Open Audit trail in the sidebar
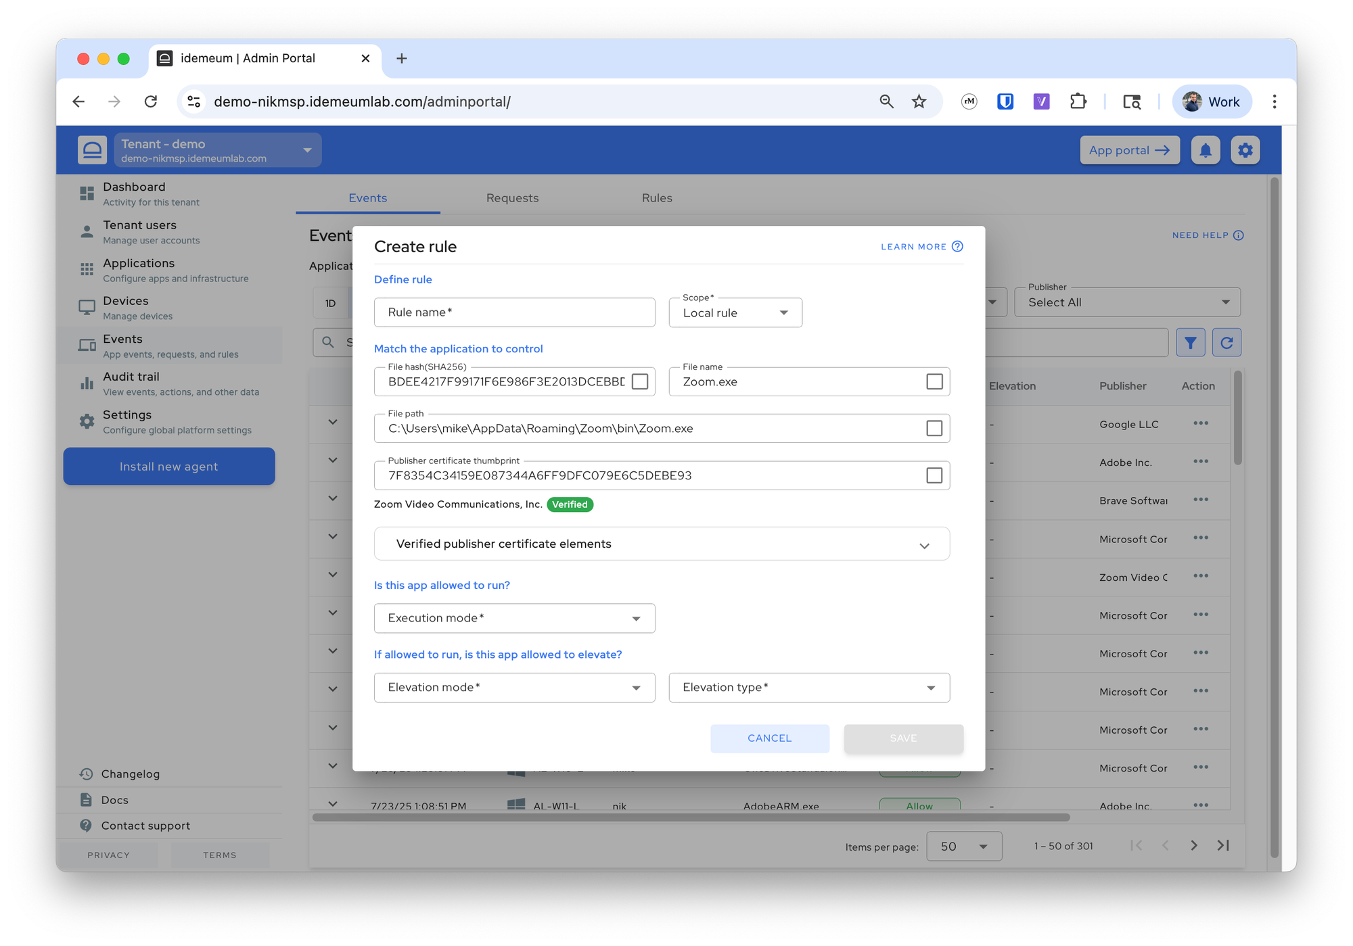Viewport: 1353px width, 946px height. click(169, 383)
